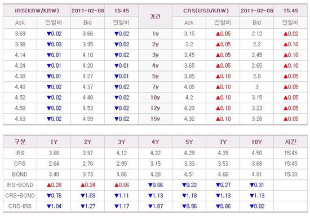This screenshot has height=216, width=310.
Task: Click the red up arrow beside IRS-BOND 0.06
Action: [x=117, y=185]
